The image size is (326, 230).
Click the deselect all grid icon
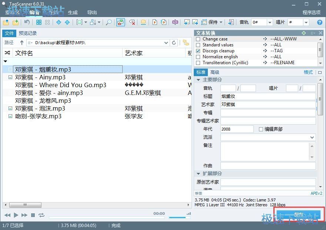(47, 22)
